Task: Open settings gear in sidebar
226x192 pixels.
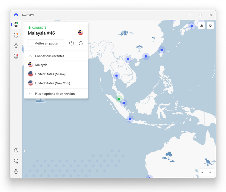Action: tap(16, 171)
